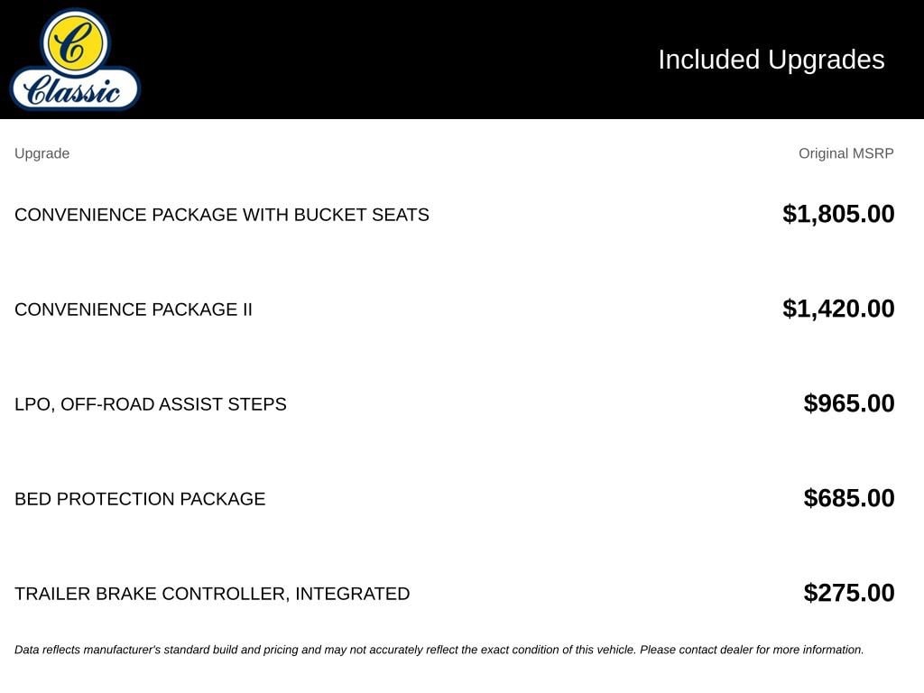
Task: Click the data disclaimer footnote text
Action: (439, 650)
